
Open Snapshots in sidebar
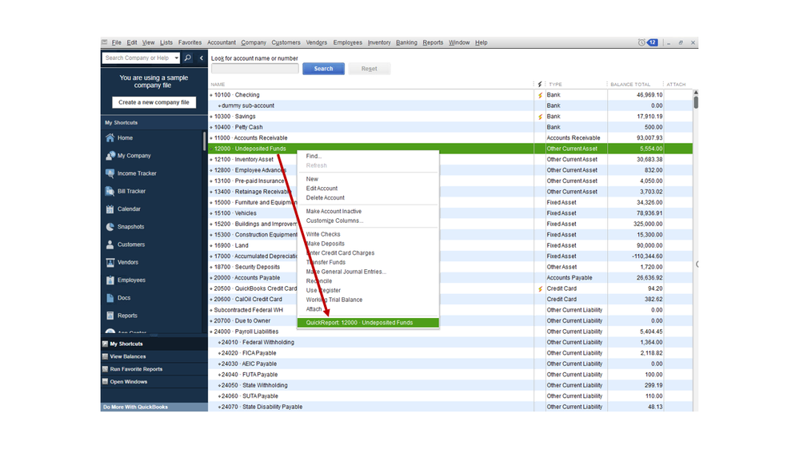pyautogui.click(x=125, y=227)
